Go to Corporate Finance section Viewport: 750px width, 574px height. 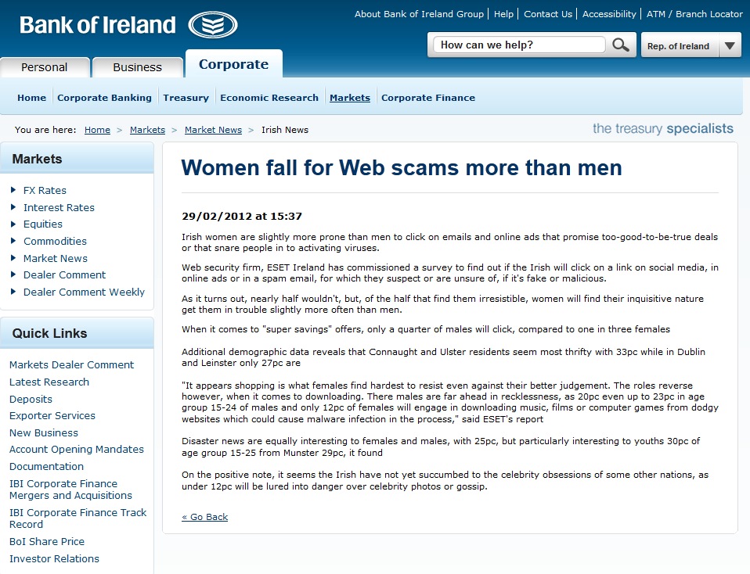(428, 98)
